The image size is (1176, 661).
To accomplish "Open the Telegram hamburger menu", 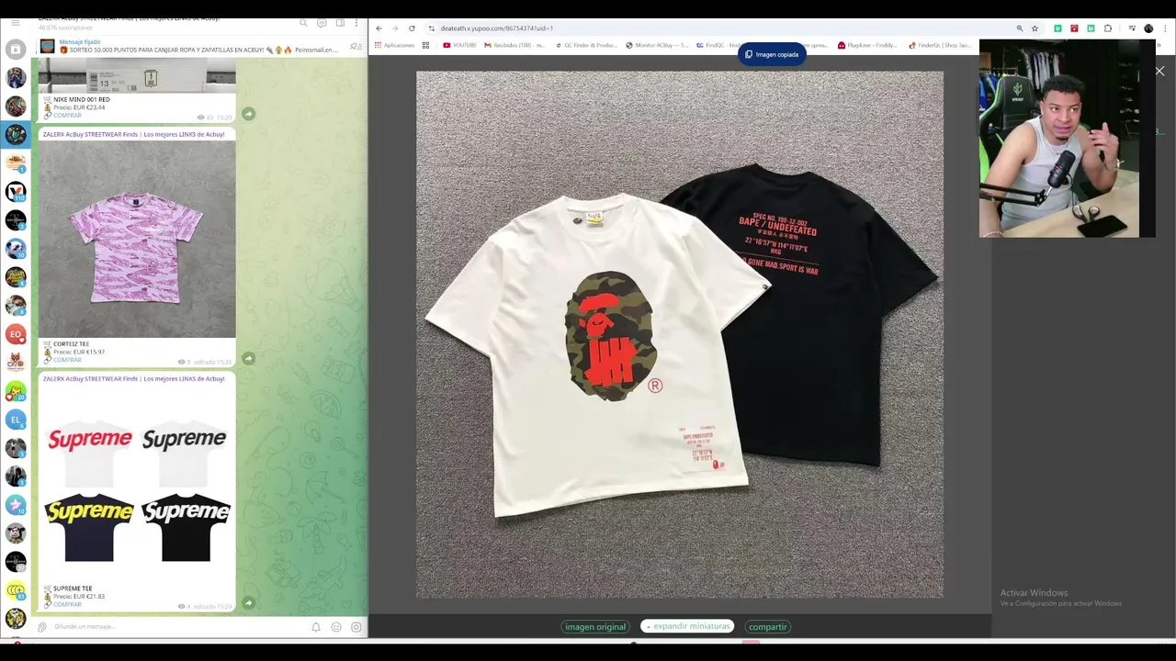I will [16, 22].
